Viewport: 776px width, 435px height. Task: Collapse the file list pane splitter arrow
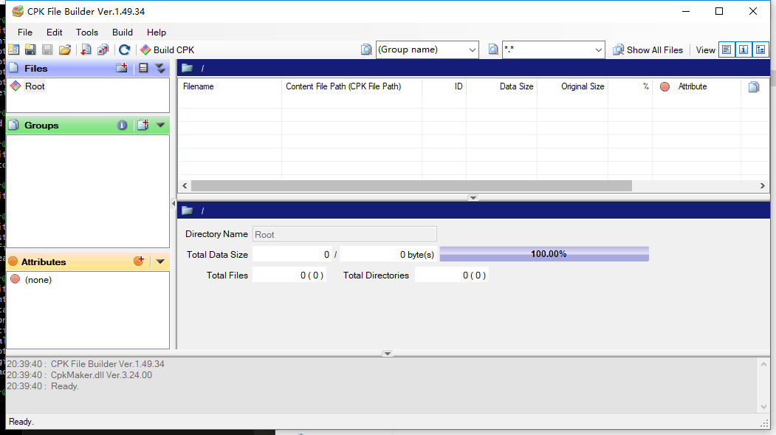pos(473,197)
